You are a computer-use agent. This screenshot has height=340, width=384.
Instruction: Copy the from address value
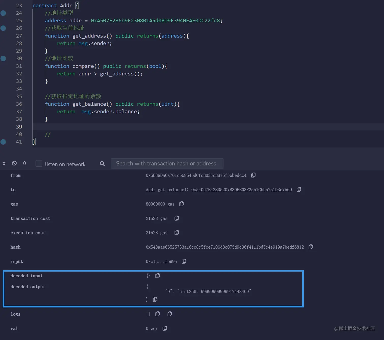coord(253,175)
